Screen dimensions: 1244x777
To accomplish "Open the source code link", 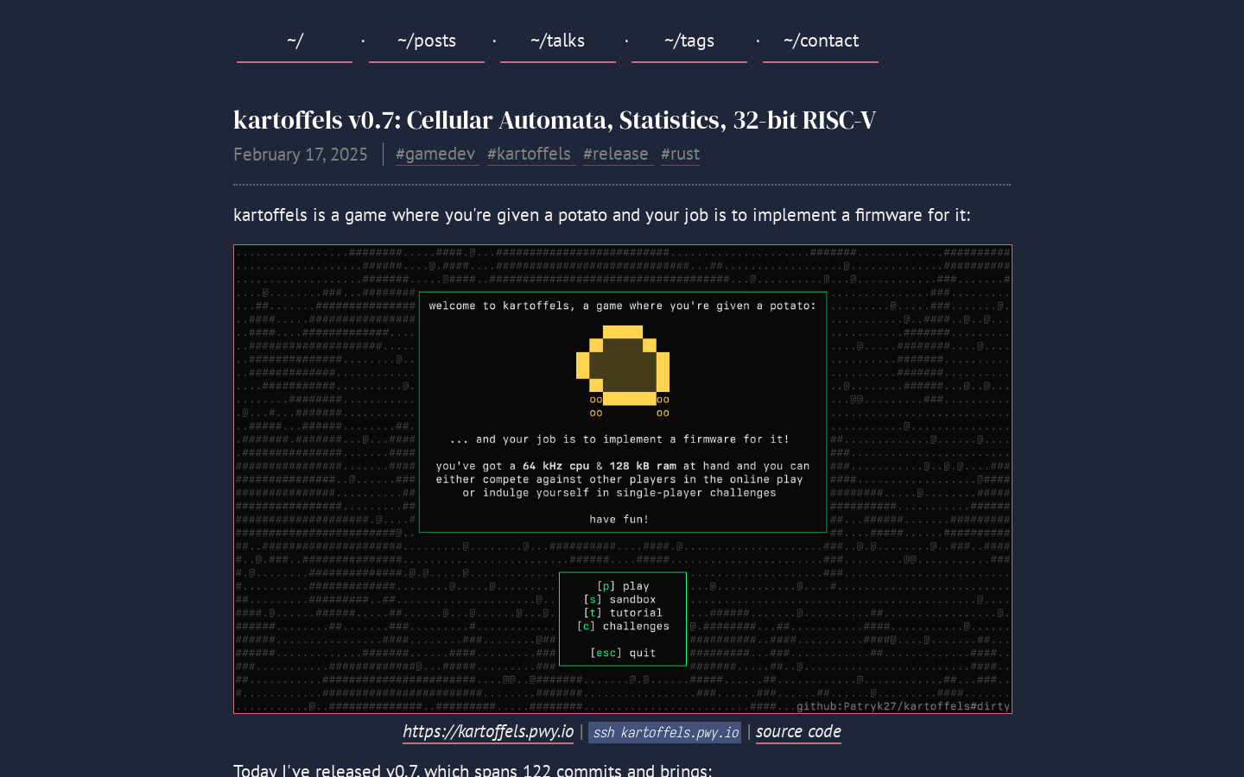I will 798,731.
